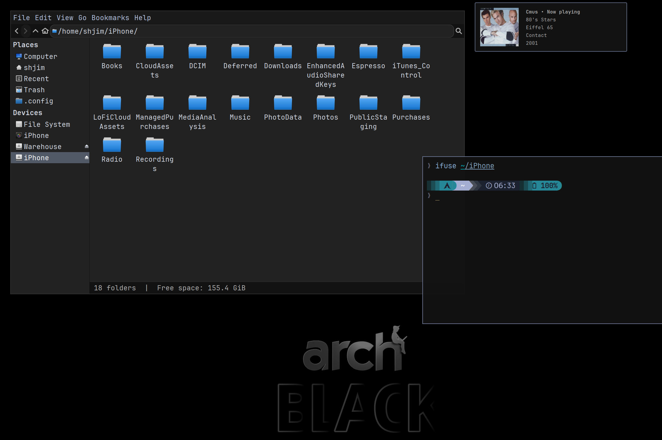Select the Music folder icon
Image resolution: width=662 pixels, height=440 pixels.
click(x=240, y=102)
